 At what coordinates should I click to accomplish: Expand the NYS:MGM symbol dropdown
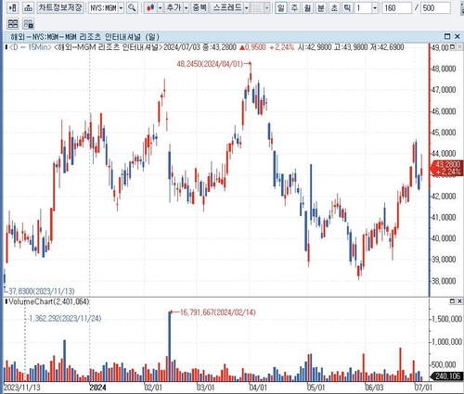(x=121, y=7)
